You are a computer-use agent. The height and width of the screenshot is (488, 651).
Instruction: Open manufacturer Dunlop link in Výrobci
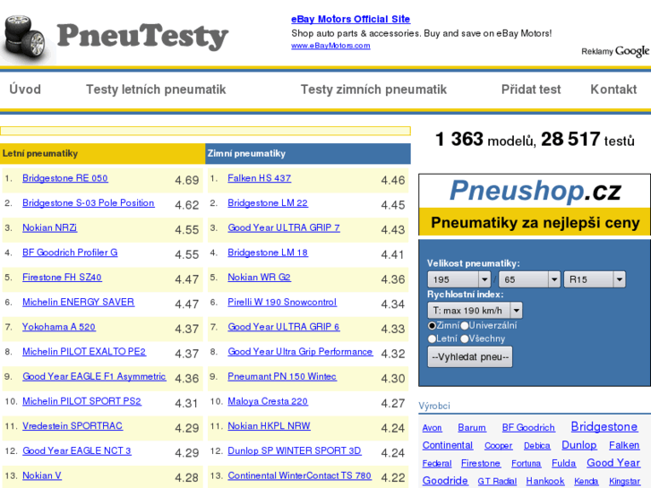(579, 445)
